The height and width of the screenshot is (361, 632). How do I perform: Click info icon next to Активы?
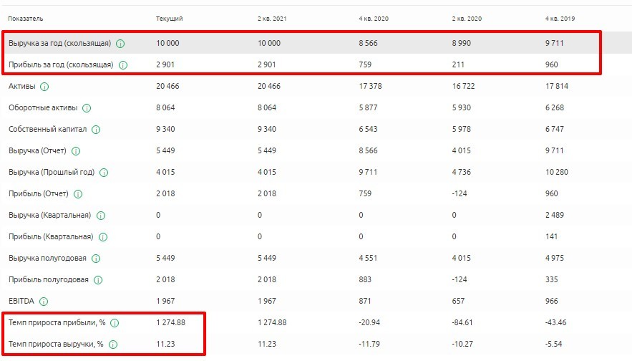[x=44, y=87]
